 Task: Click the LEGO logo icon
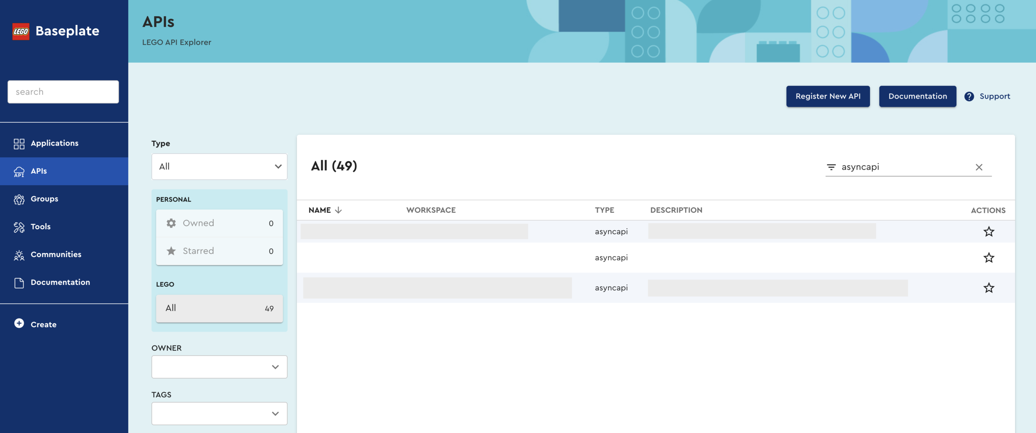[x=21, y=31]
